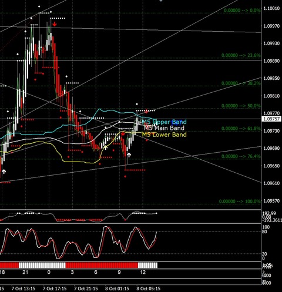The height and width of the screenshot is (292, 282).
Task: Click the red sell arrow below the chart's highest peak
Action: [x=55, y=24]
